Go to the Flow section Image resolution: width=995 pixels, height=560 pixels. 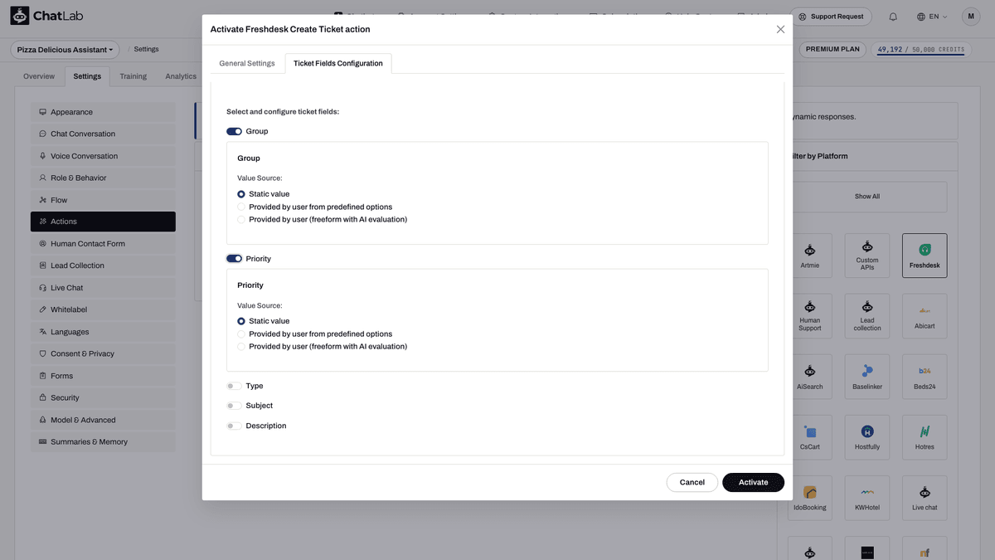tap(103, 200)
